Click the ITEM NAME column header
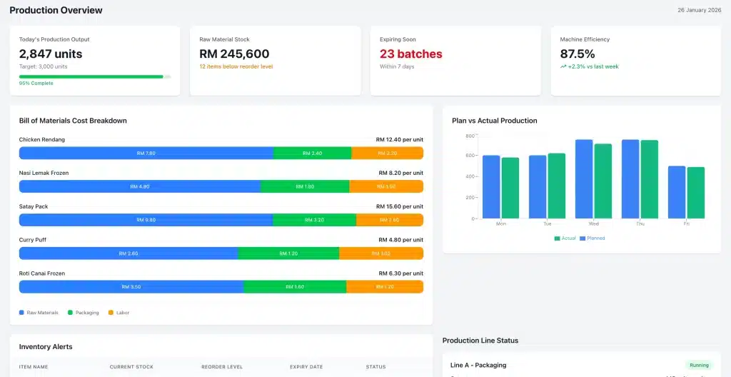Screen dimensions: 731x377 click(34, 367)
